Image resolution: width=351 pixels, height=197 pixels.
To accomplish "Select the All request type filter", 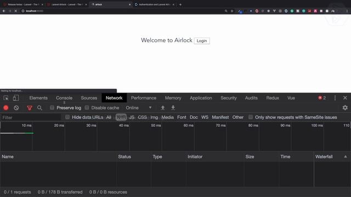I will 109,117.
